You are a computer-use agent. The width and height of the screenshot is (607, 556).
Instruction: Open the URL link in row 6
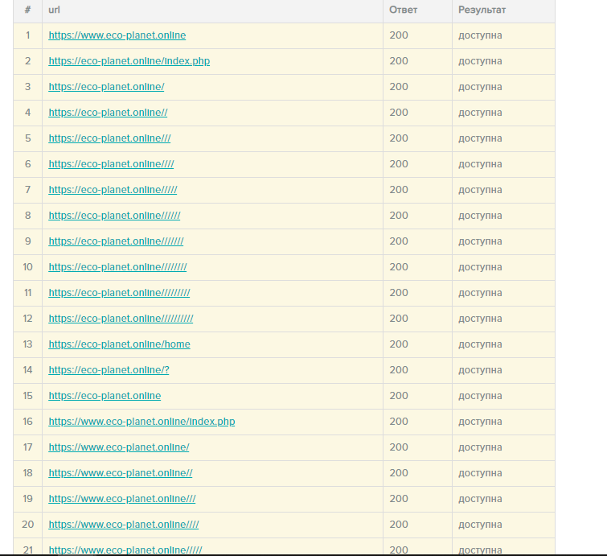[x=111, y=164]
